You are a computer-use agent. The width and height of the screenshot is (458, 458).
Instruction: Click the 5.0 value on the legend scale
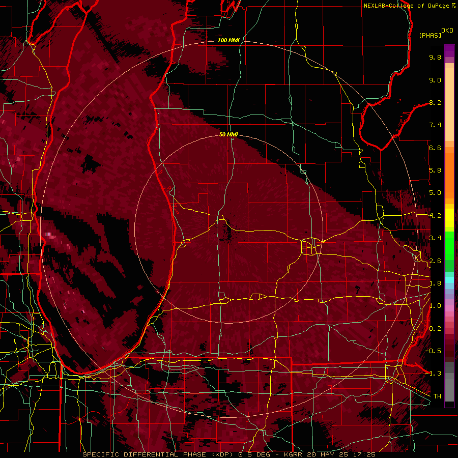[x=435, y=193]
